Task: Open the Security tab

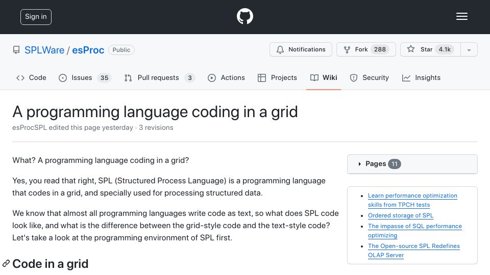Action: [370, 78]
